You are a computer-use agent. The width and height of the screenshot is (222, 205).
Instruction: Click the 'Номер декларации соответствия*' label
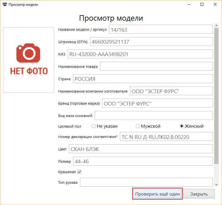[88, 137]
